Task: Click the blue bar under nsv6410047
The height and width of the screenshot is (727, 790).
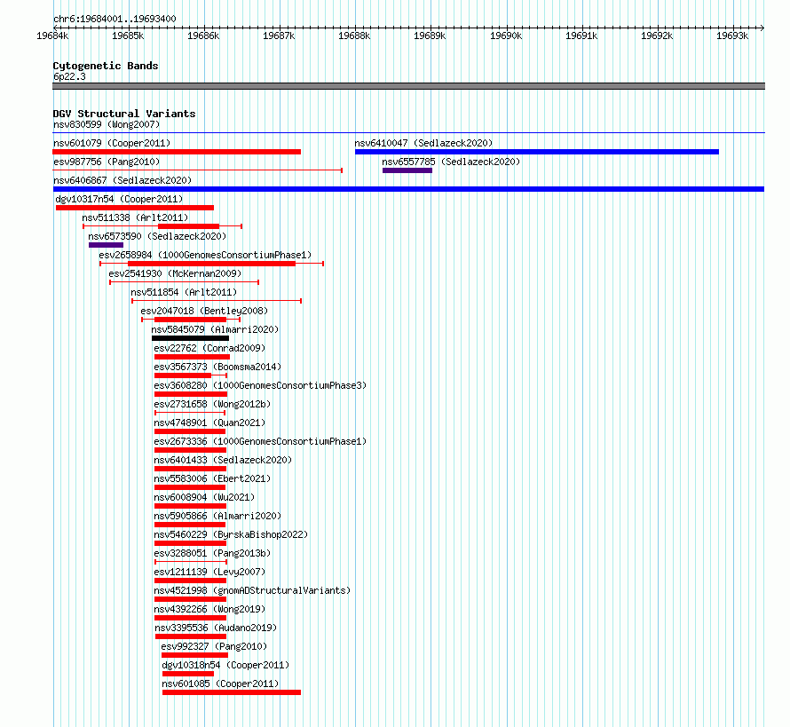Action: click(x=537, y=152)
